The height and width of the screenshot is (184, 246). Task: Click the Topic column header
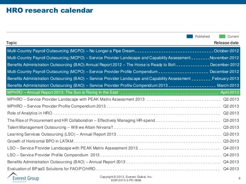pos(12,43)
